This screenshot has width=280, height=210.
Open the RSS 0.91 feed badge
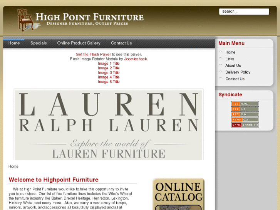pyautogui.click(x=245, y=104)
